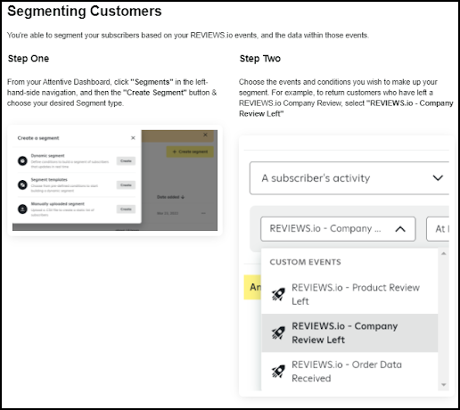Sort by the Date added column header
Image resolution: width=460 pixels, height=410 pixels.
(170, 197)
